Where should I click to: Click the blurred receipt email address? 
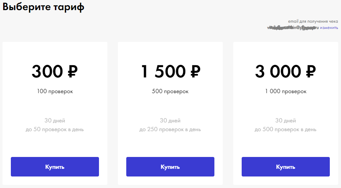click(x=293, y=28)
